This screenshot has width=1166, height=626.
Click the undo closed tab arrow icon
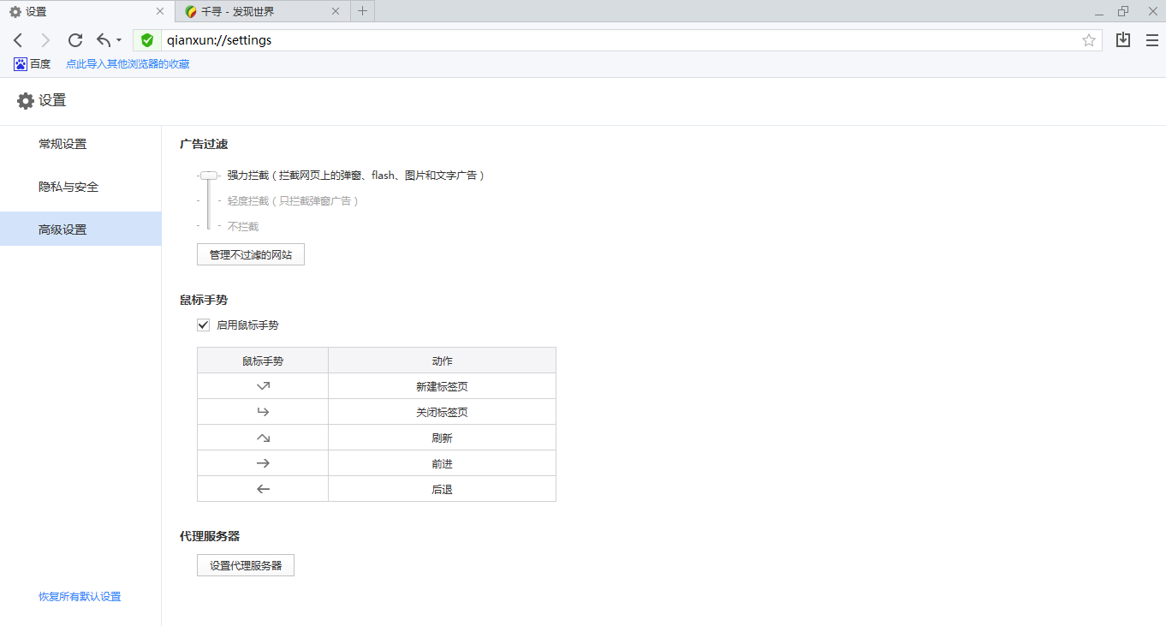(x=104, y=40)
